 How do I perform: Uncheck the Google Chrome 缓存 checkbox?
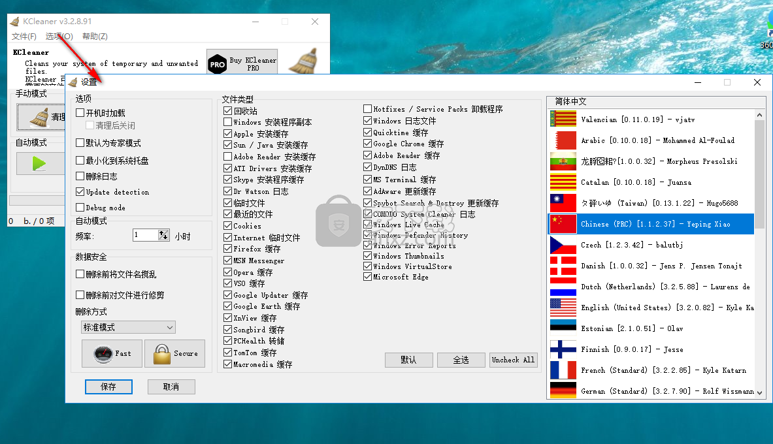coord(368,144)
